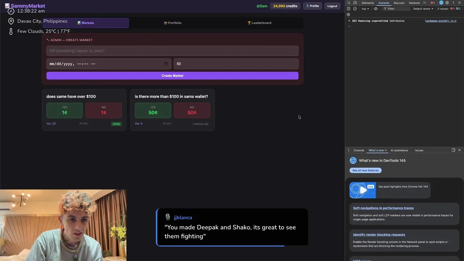Image resolution: width=464 pixels, height=261 pixels.
Task: Click 'See all new features' button
Action: (x=365, y=170)
